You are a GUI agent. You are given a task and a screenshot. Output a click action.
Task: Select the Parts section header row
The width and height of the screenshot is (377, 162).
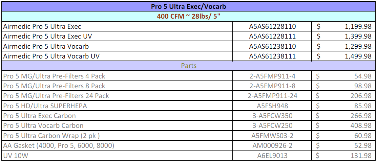(x=188, y=66)
